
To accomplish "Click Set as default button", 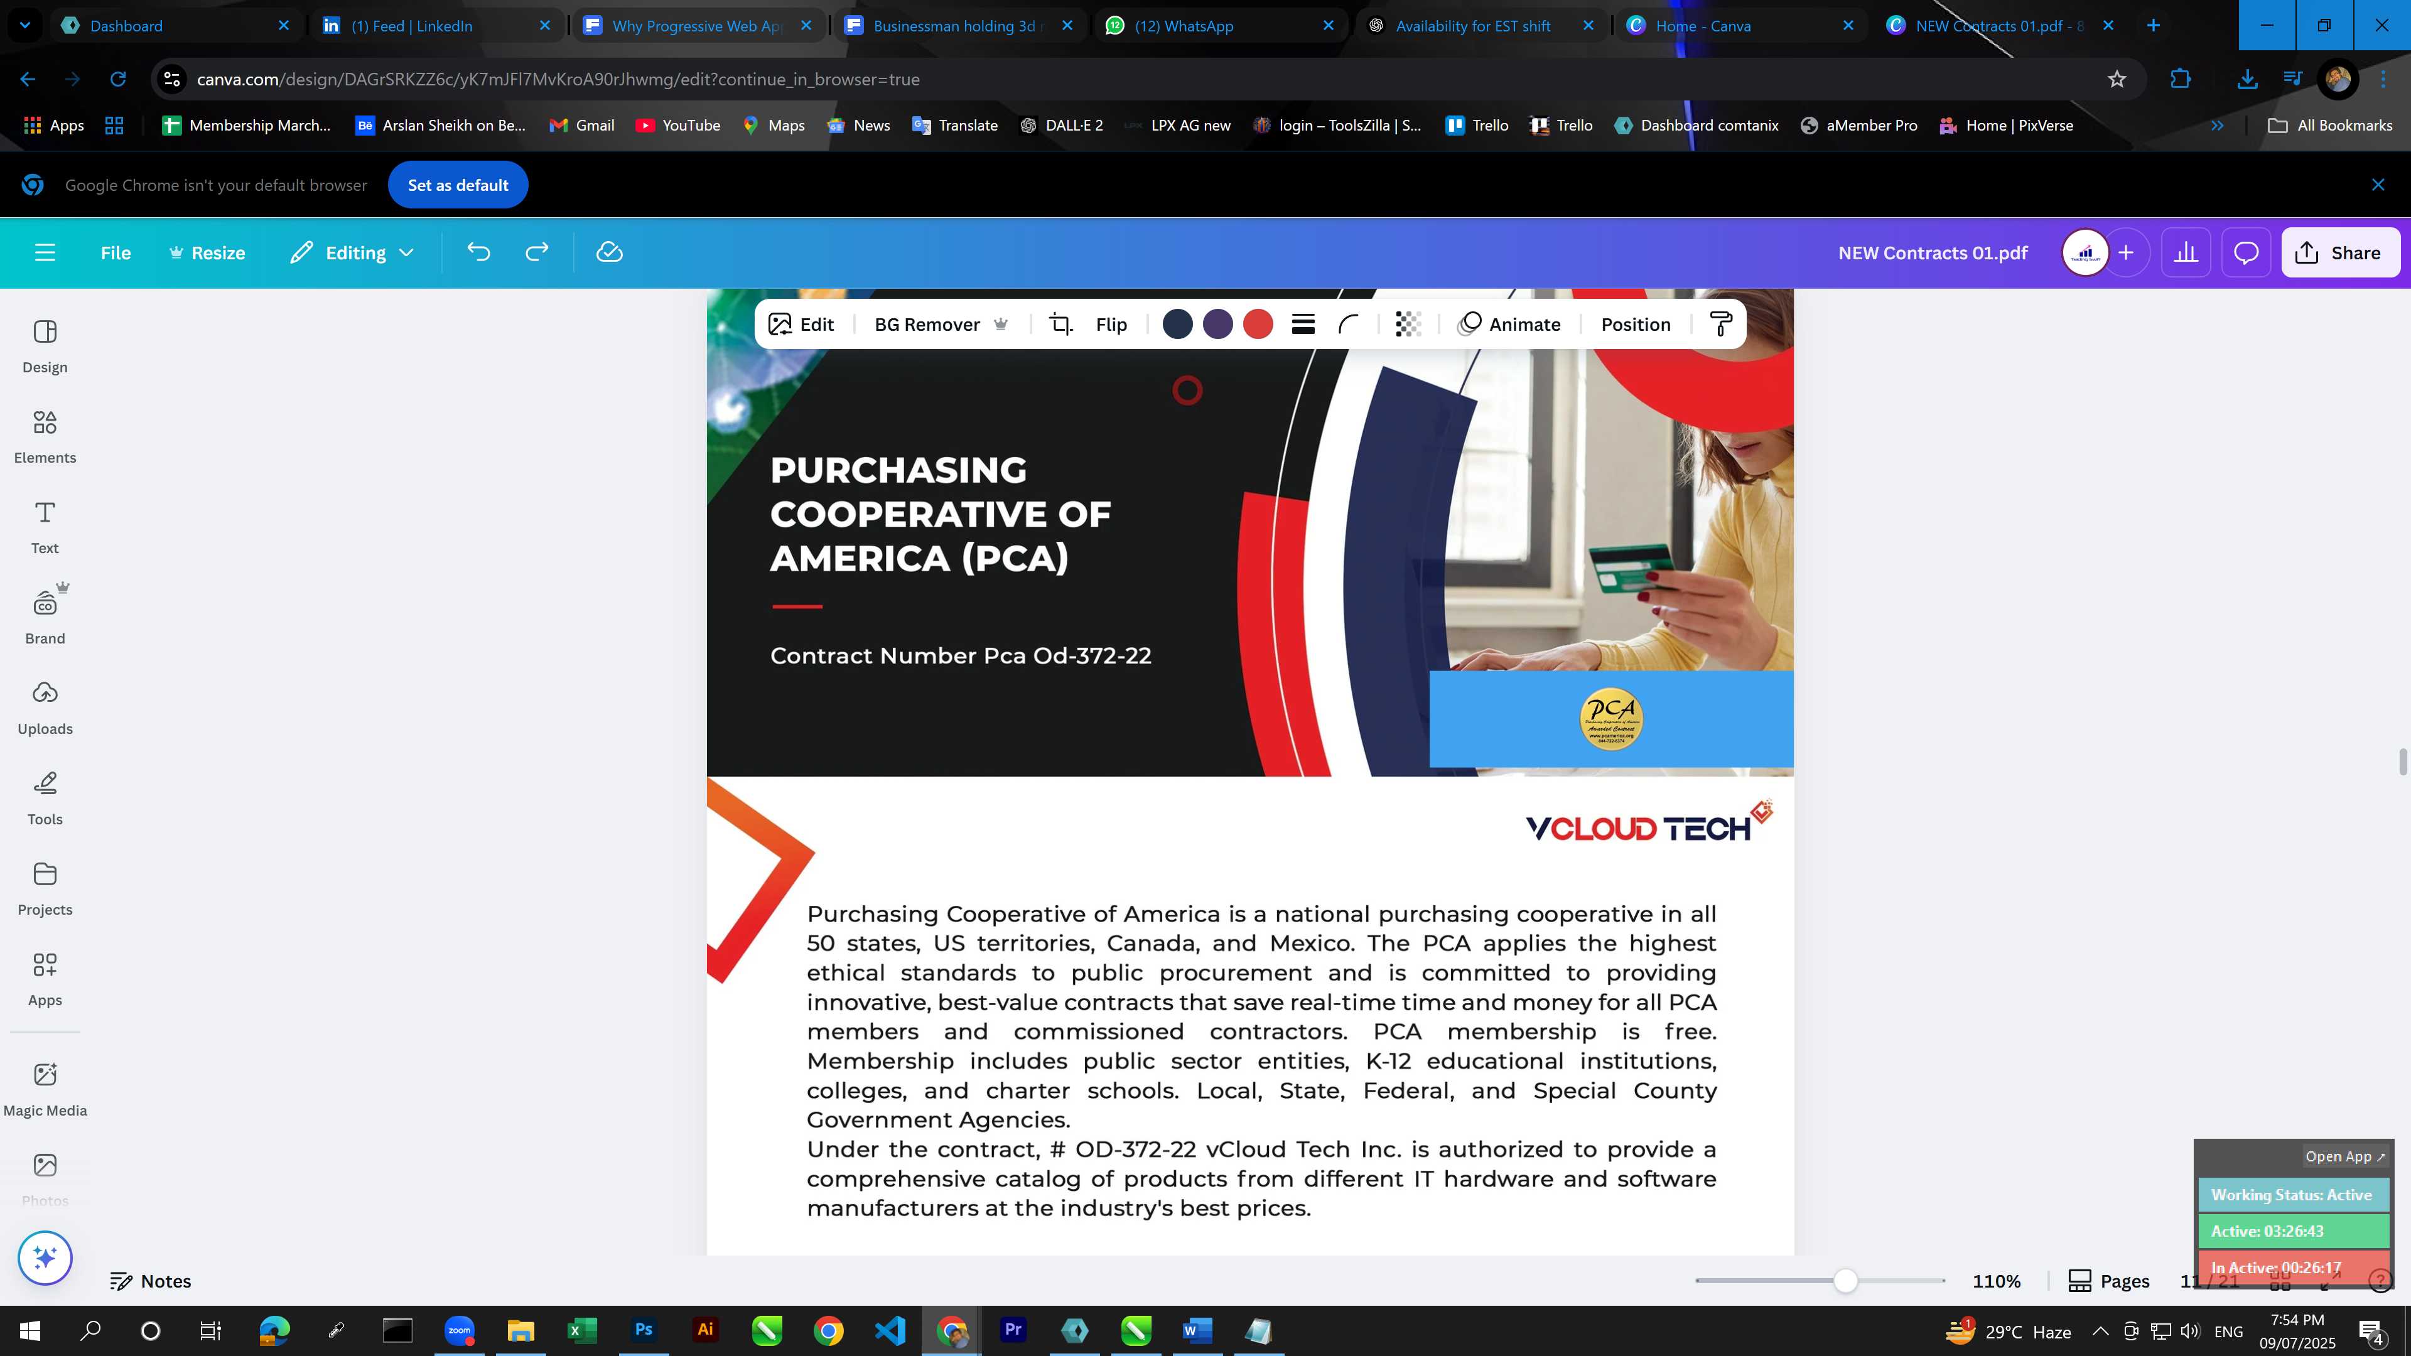I will [x=458, y=185].
